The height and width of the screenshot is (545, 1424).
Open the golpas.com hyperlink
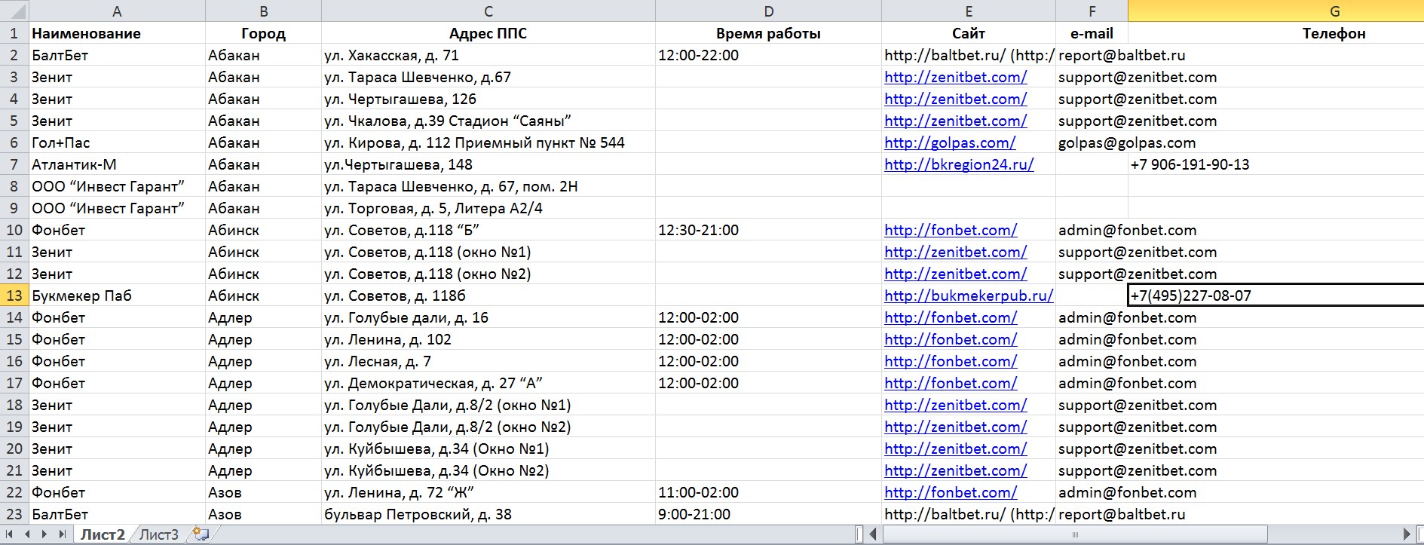950,142
